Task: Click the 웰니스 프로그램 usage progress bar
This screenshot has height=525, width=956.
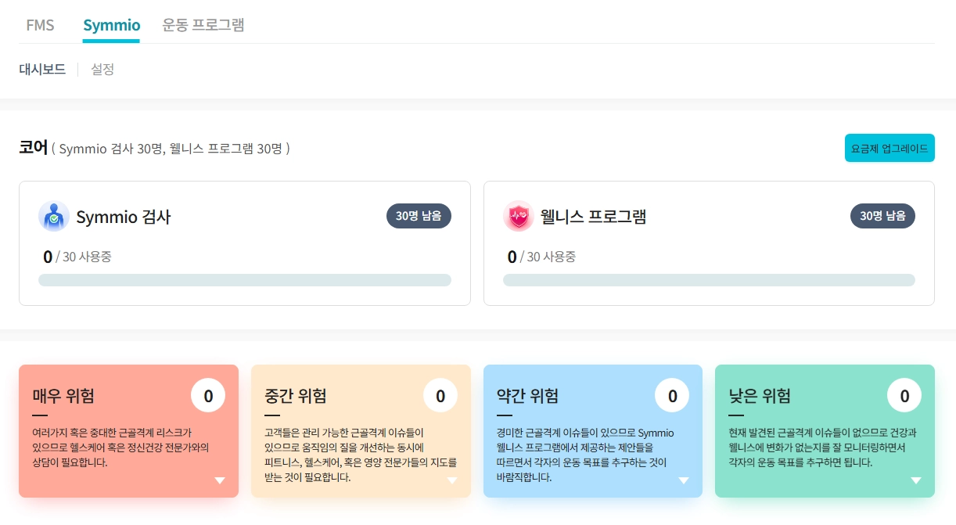Action: pyautogui.click(x=709, y=280)
